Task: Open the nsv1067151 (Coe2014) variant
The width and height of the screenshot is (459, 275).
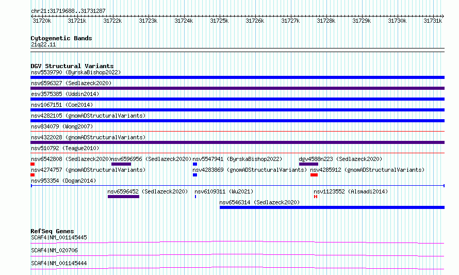Action: [x=62, y=105]
